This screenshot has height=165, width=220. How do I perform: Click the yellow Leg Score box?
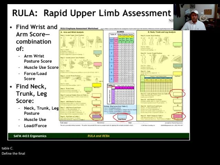pyautogui.click(x=177, y=73)
